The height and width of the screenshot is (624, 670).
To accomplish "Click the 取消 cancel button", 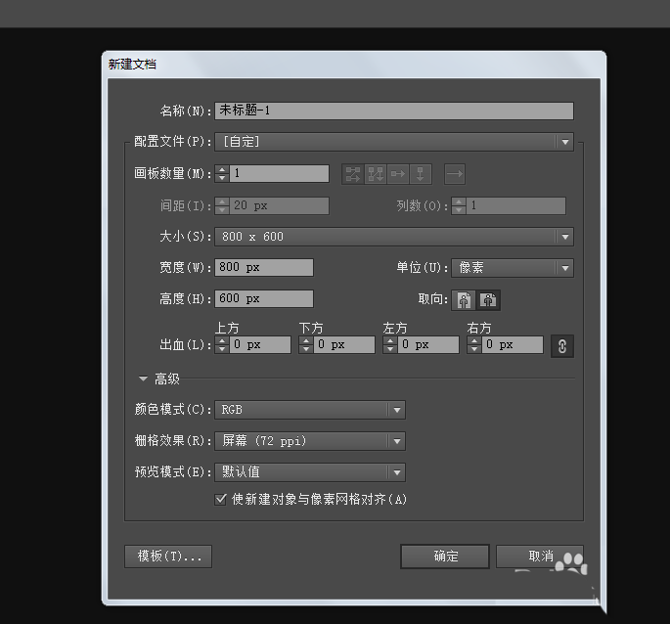I will 540,557.
